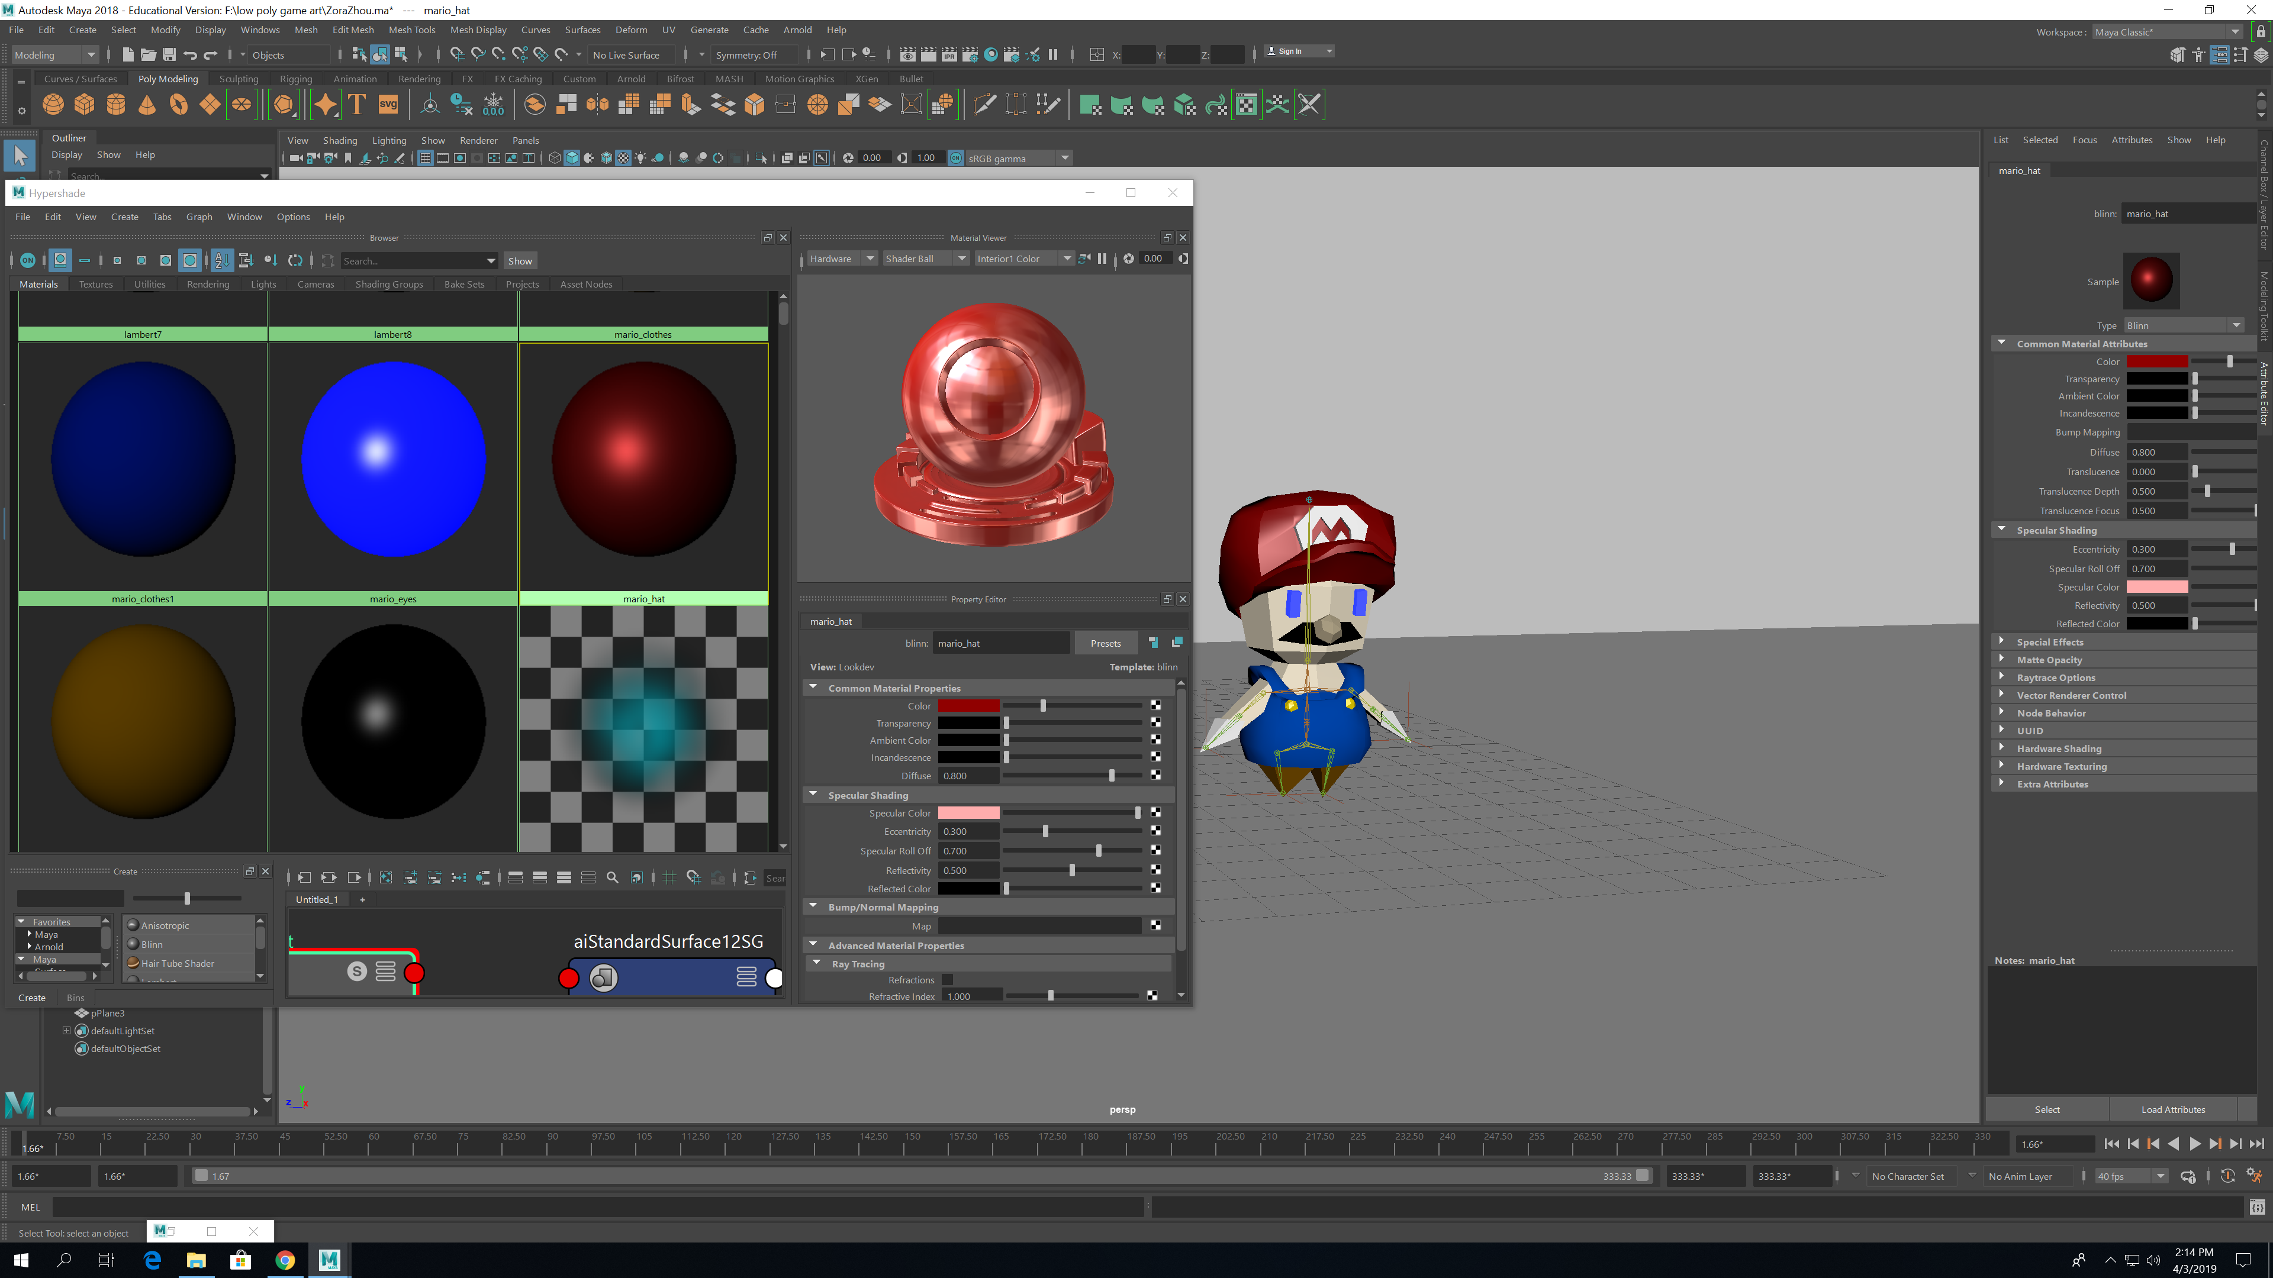Select the arrow Select Tool in toolbox

pyautogui.click(x=20, y=156)
